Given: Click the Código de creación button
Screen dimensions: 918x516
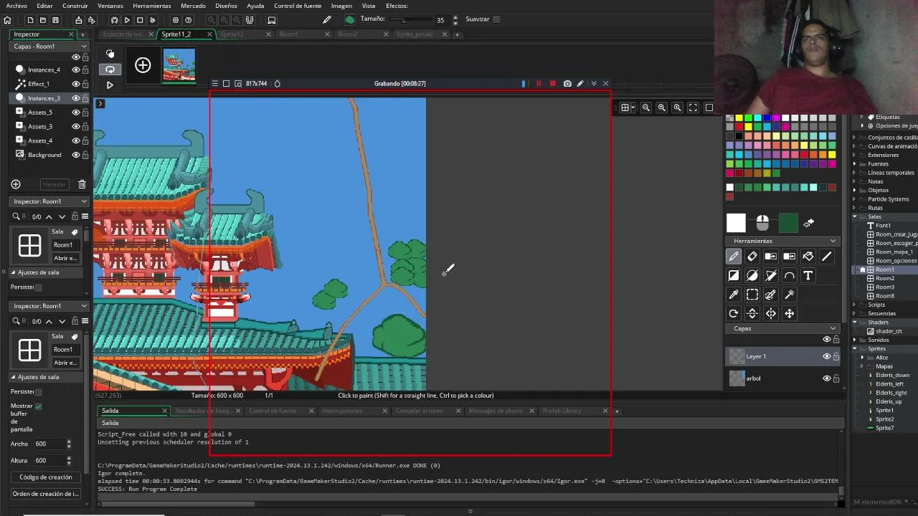Looking at the screenshot, I should click(46, 477).
